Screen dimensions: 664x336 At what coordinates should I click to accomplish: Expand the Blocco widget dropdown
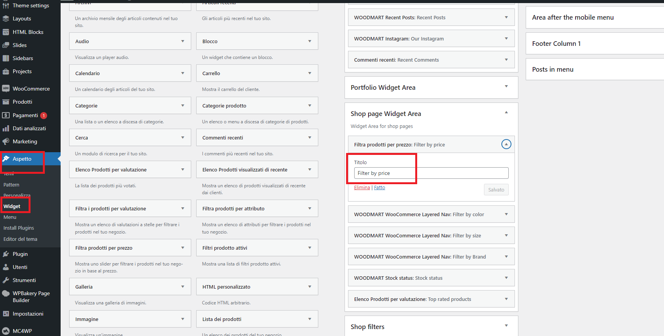point(310,41)
